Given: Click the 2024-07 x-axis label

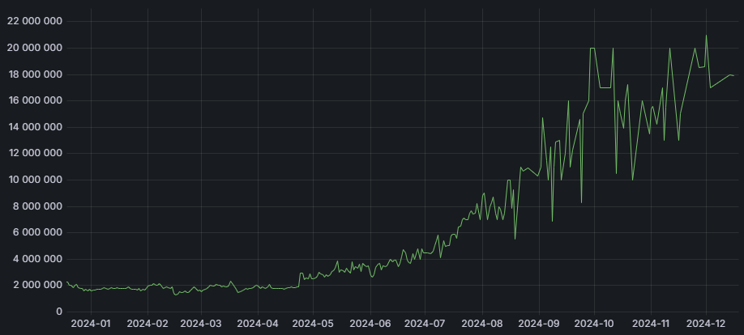Looking at the screenshot, I should pyautogui.click(x=424, y=323).
